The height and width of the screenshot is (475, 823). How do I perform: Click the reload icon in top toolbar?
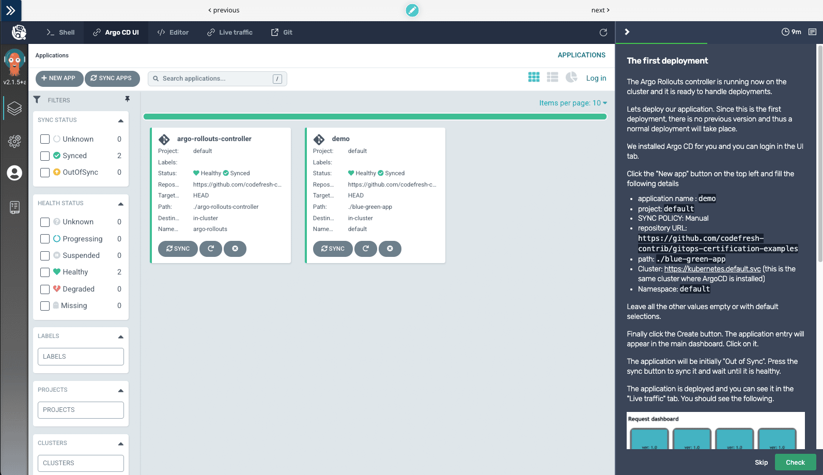pyautogui.click(x=603, y=33)
